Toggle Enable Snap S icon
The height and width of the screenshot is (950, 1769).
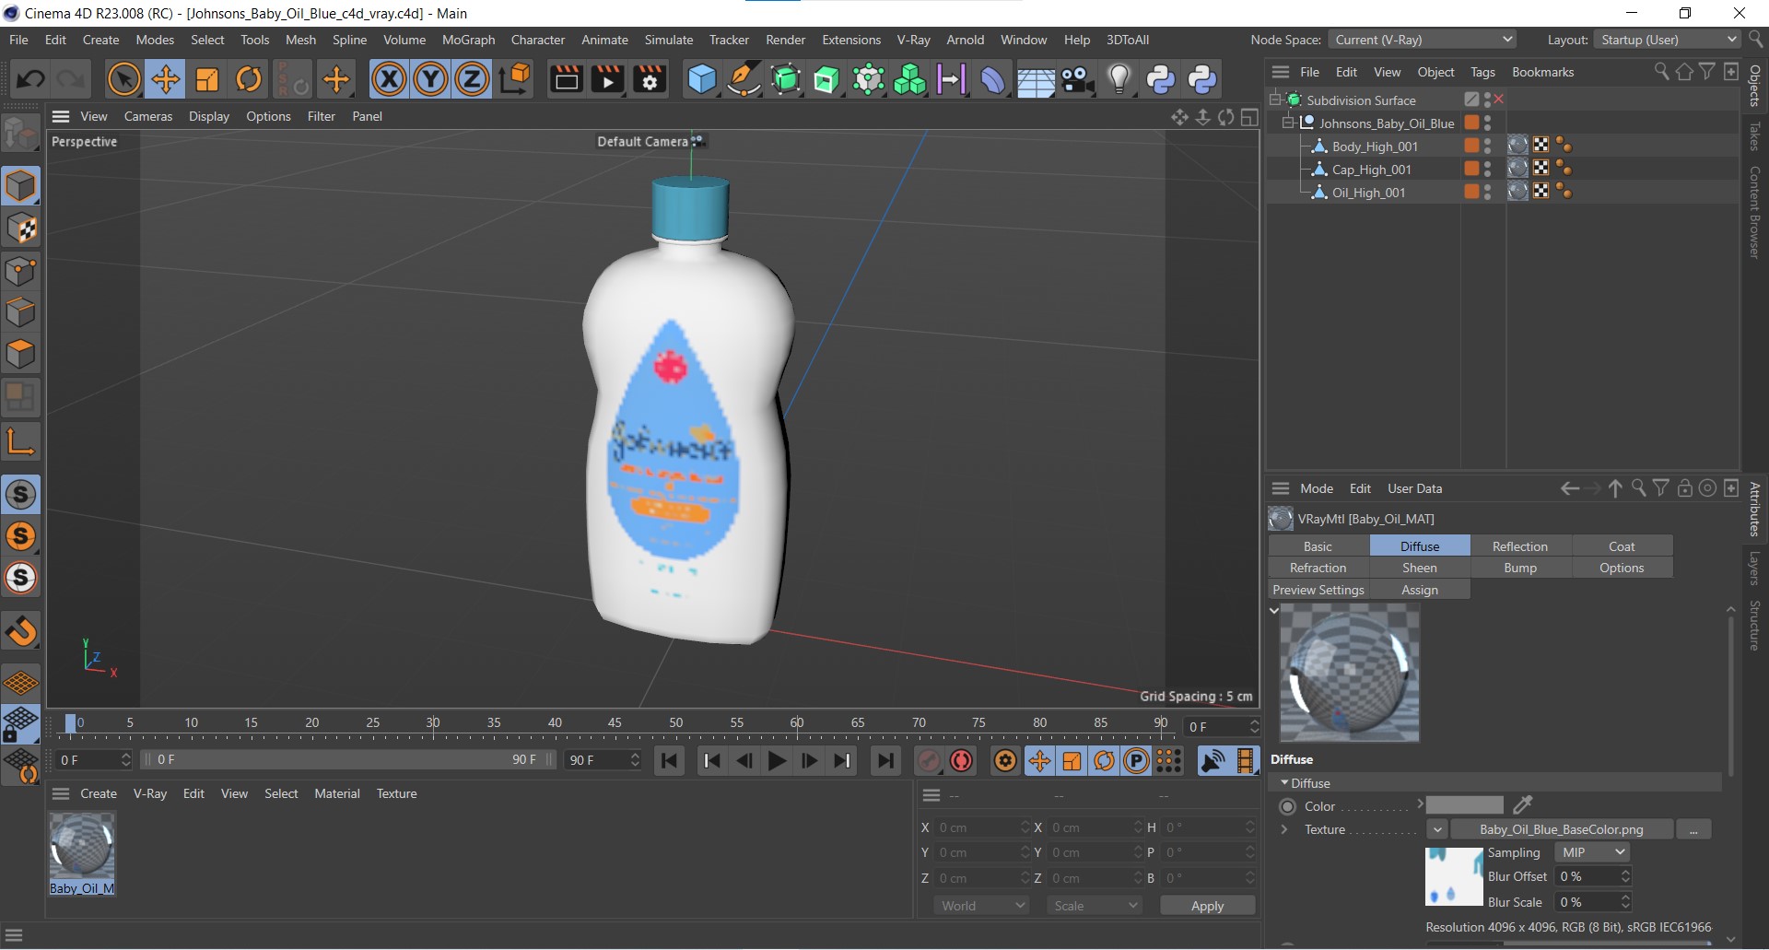(x=20, y=495)
